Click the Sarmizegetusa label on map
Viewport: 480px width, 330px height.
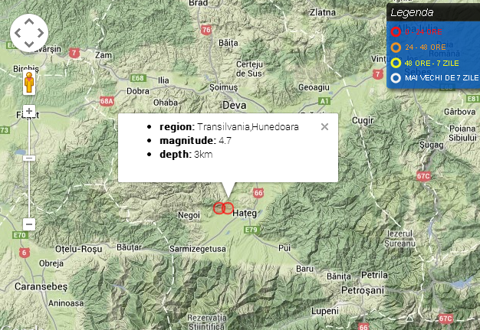click(x=198, y=249)
